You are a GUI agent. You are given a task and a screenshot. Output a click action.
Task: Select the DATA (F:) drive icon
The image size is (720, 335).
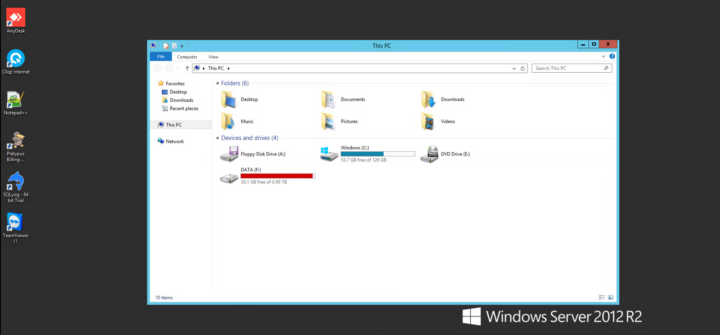[229, 179]
